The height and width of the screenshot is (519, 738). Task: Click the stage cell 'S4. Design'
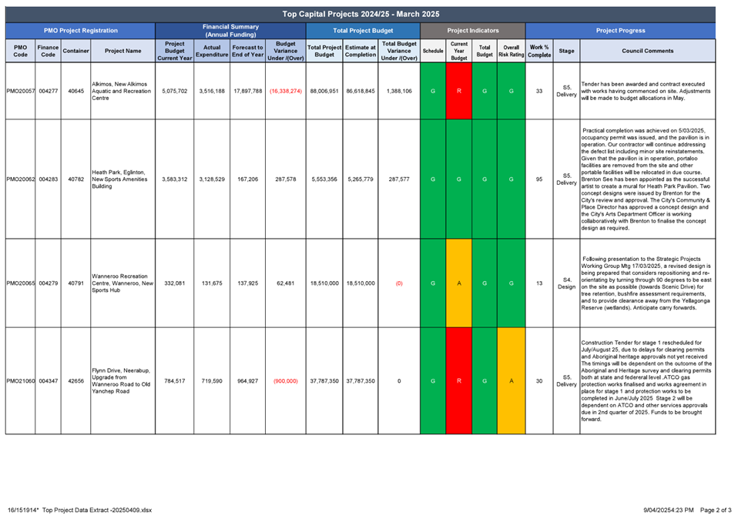click(x=567, y=283)
